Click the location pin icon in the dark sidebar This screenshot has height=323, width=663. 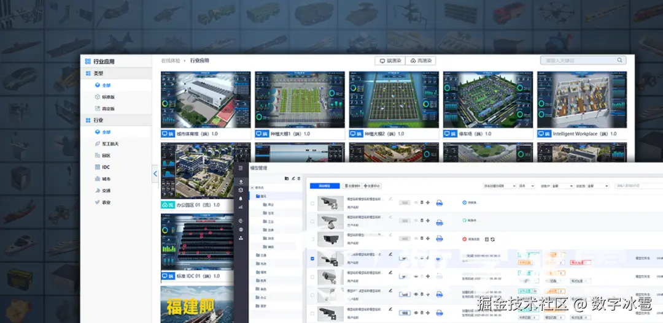[x=241, y=182]
